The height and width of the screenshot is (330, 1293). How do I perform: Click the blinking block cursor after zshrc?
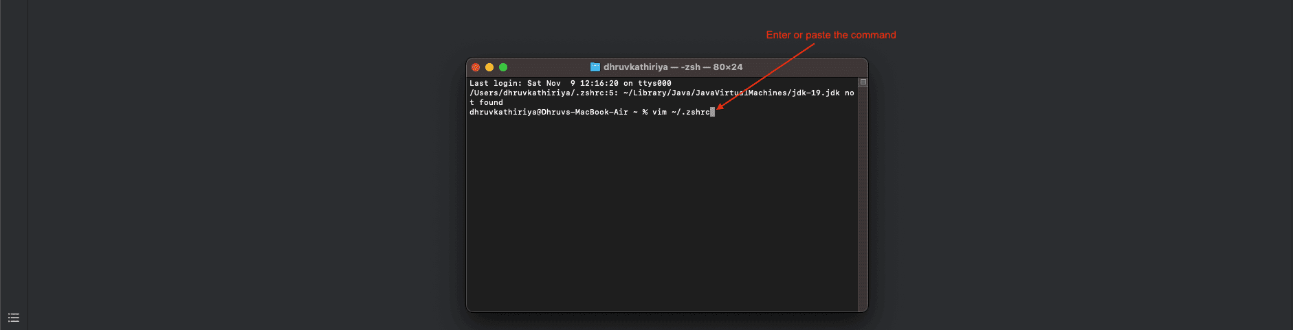712,113
